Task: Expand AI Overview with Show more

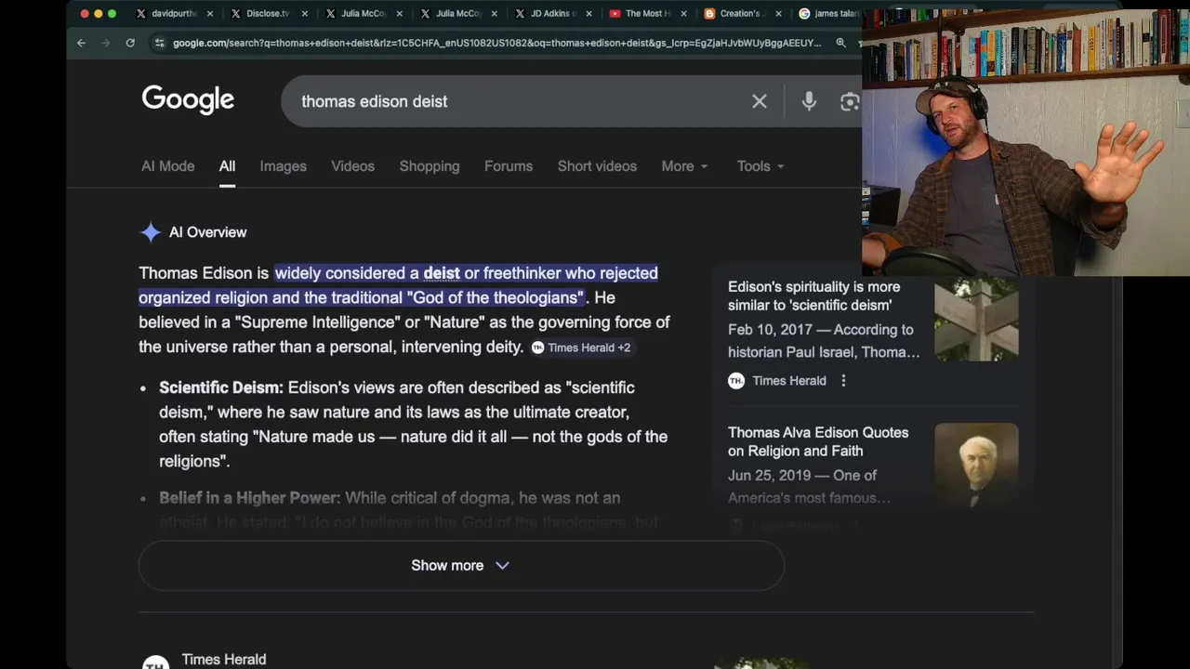Action: point(461,565)
